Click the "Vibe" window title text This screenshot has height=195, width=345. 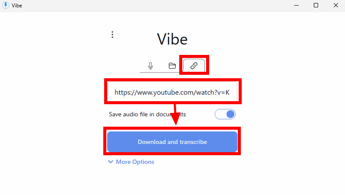click(17, 6)
